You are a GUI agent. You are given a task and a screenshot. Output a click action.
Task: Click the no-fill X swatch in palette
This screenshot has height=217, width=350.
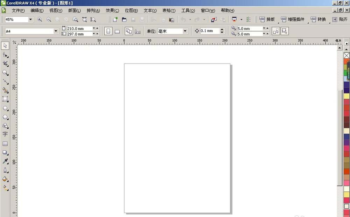[x=346, y=55]
